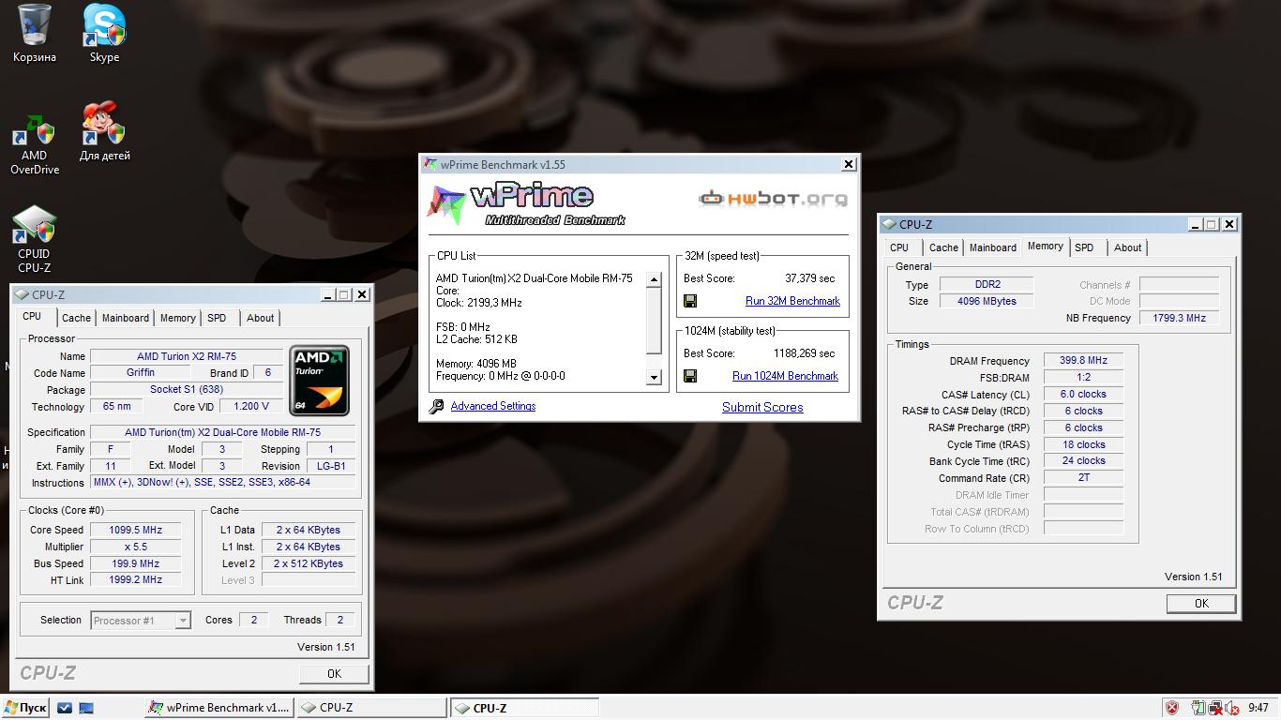Viewport: 1281px width, 720px height.
Task: Switch to Cache tab in right CPU-Z window
Action: point(943,247)
